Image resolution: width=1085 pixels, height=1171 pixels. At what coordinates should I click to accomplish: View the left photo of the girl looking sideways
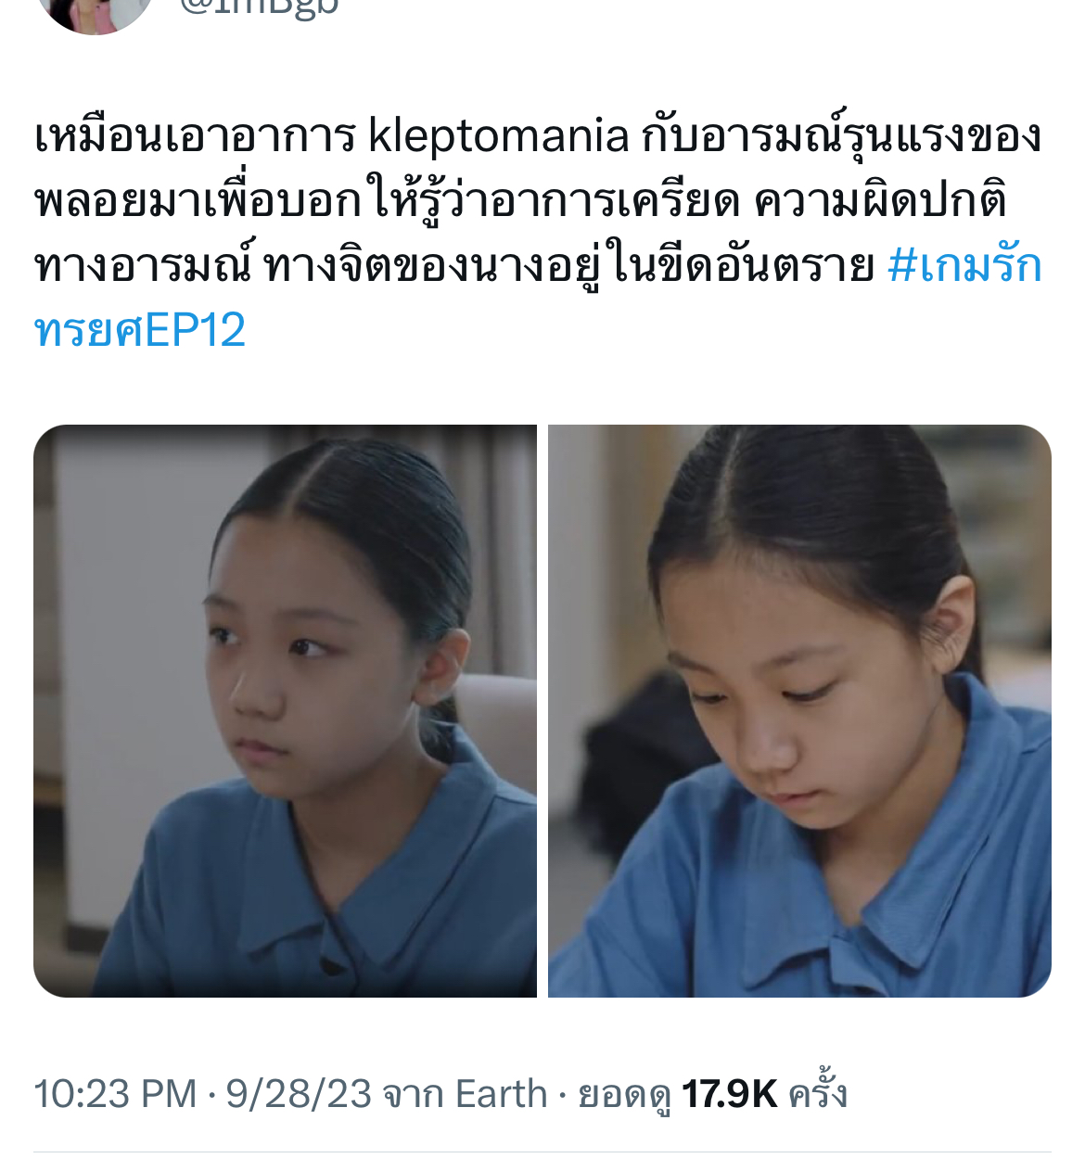(285, 711)
